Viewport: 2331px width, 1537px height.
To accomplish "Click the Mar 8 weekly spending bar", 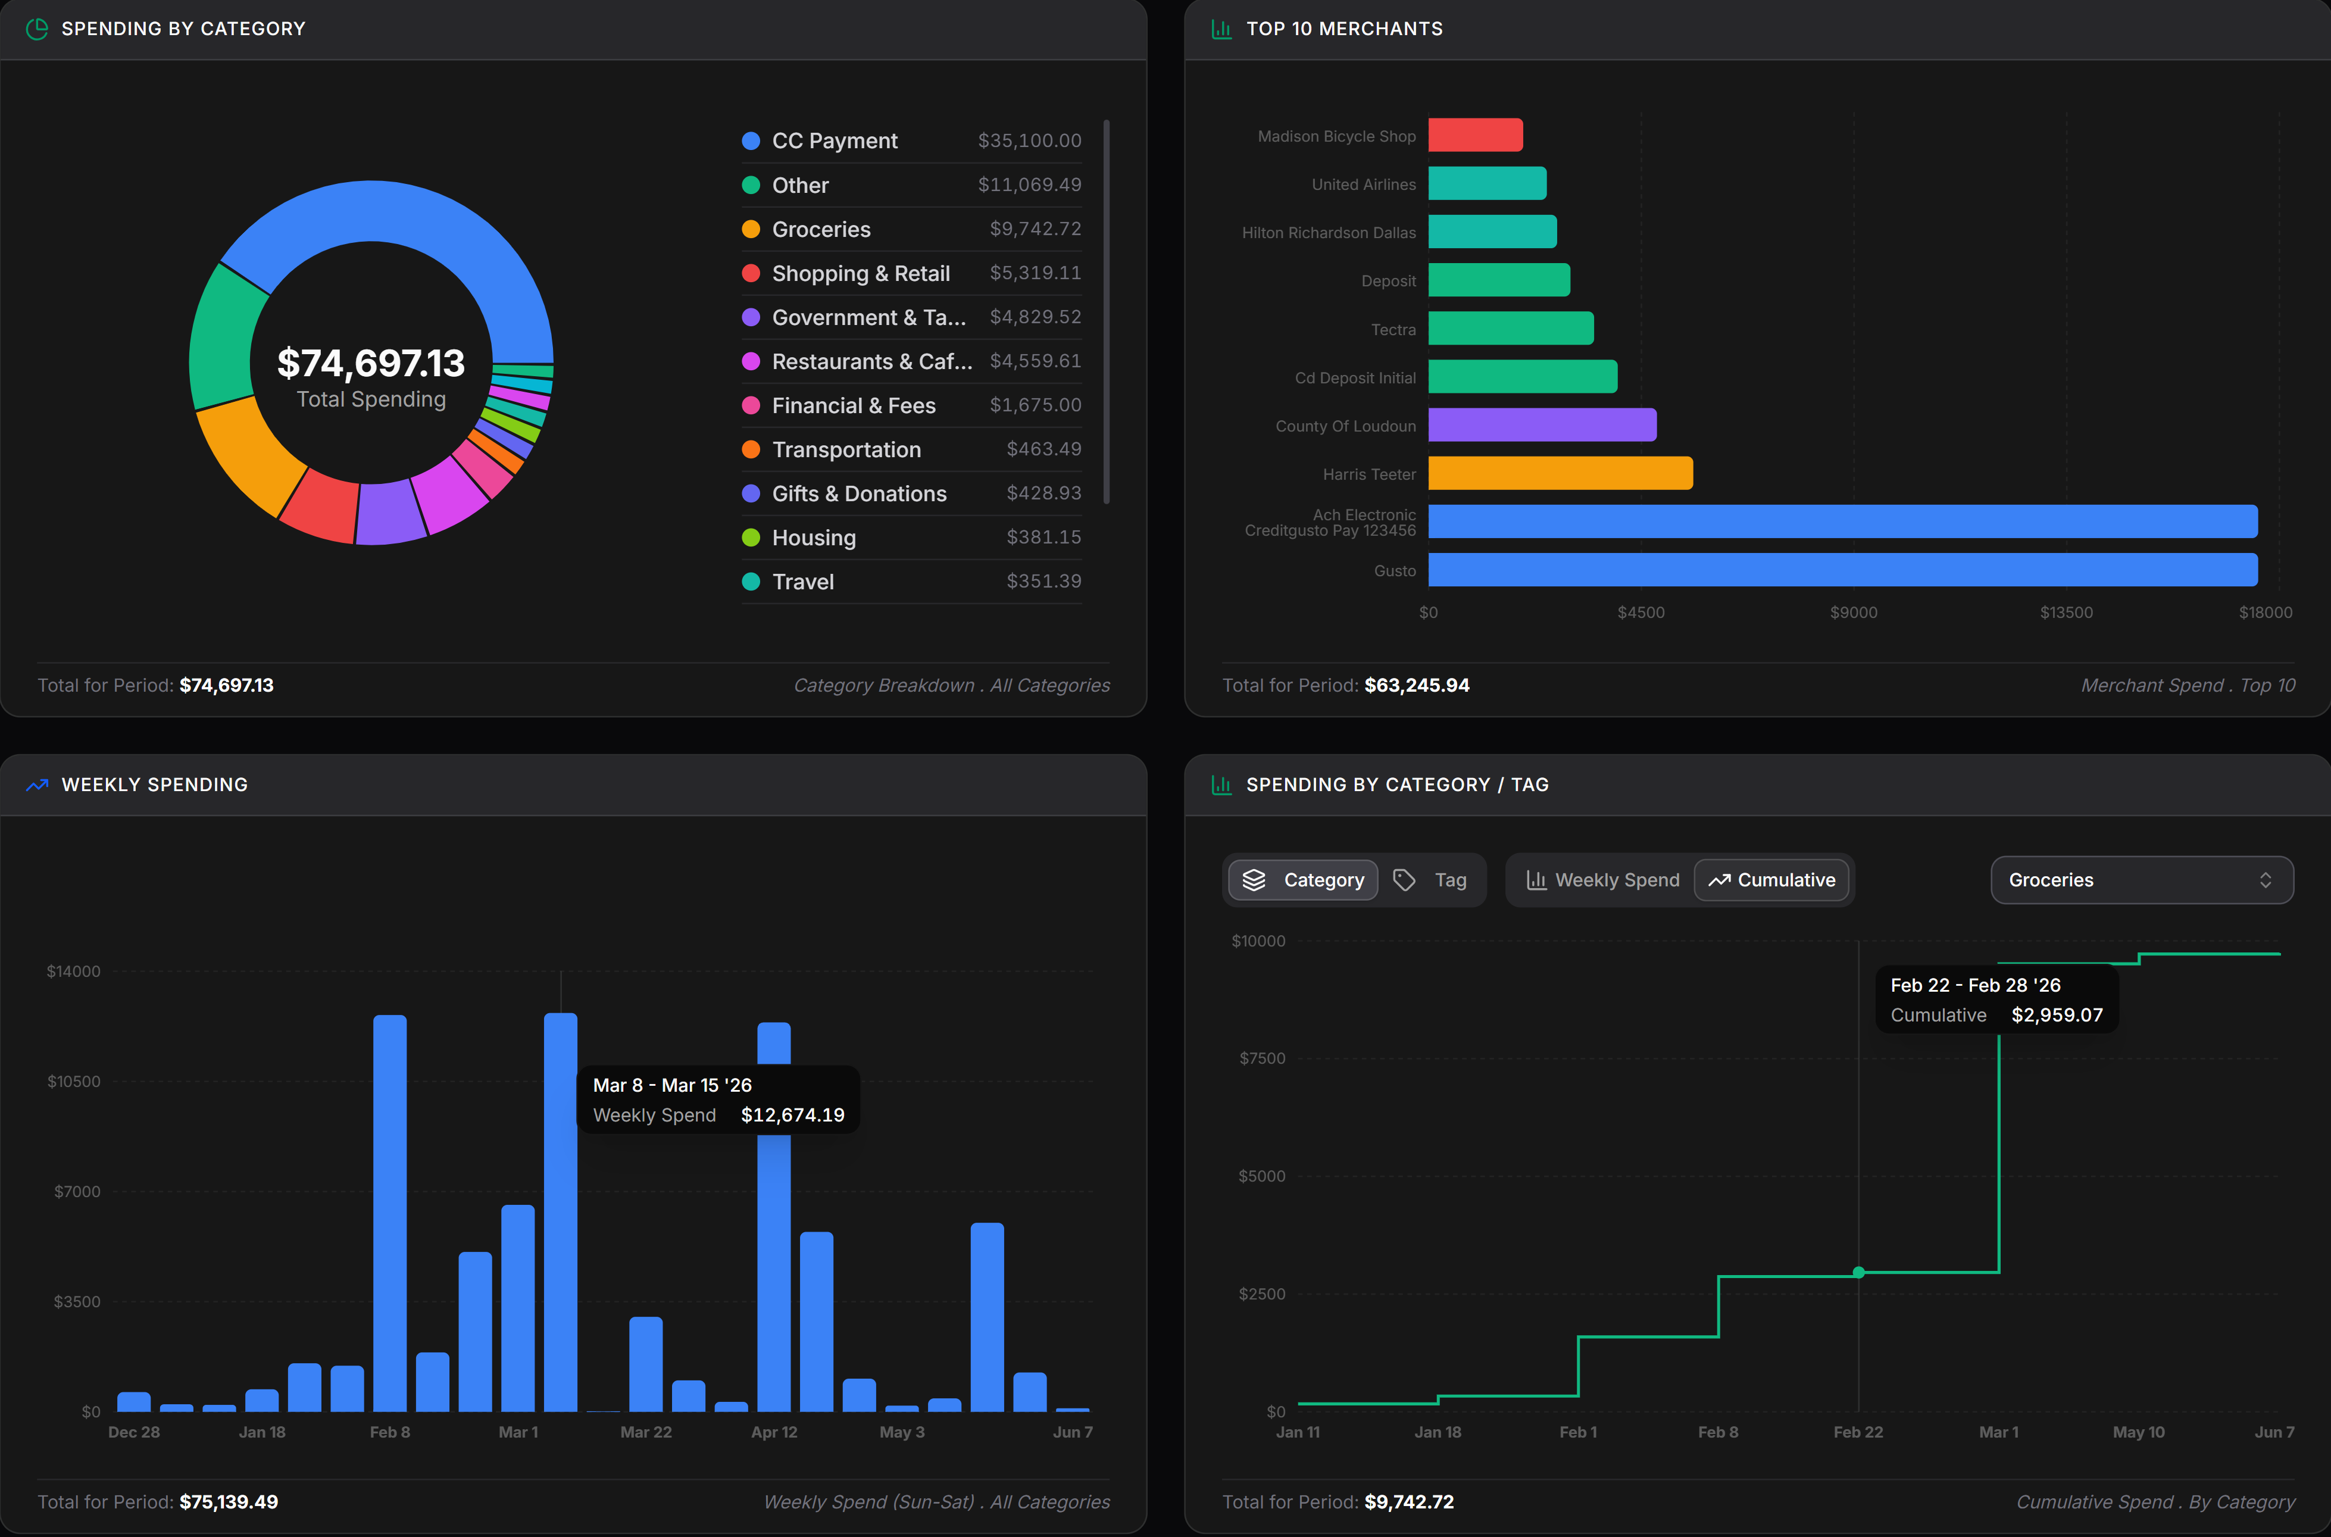I will (561, 1213).
